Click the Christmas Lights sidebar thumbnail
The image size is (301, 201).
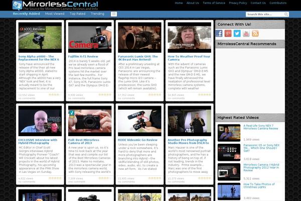tap(229, 191)
